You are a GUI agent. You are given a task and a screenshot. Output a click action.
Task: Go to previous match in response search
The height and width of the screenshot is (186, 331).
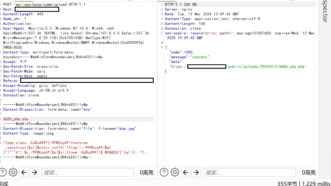point(185,172)
